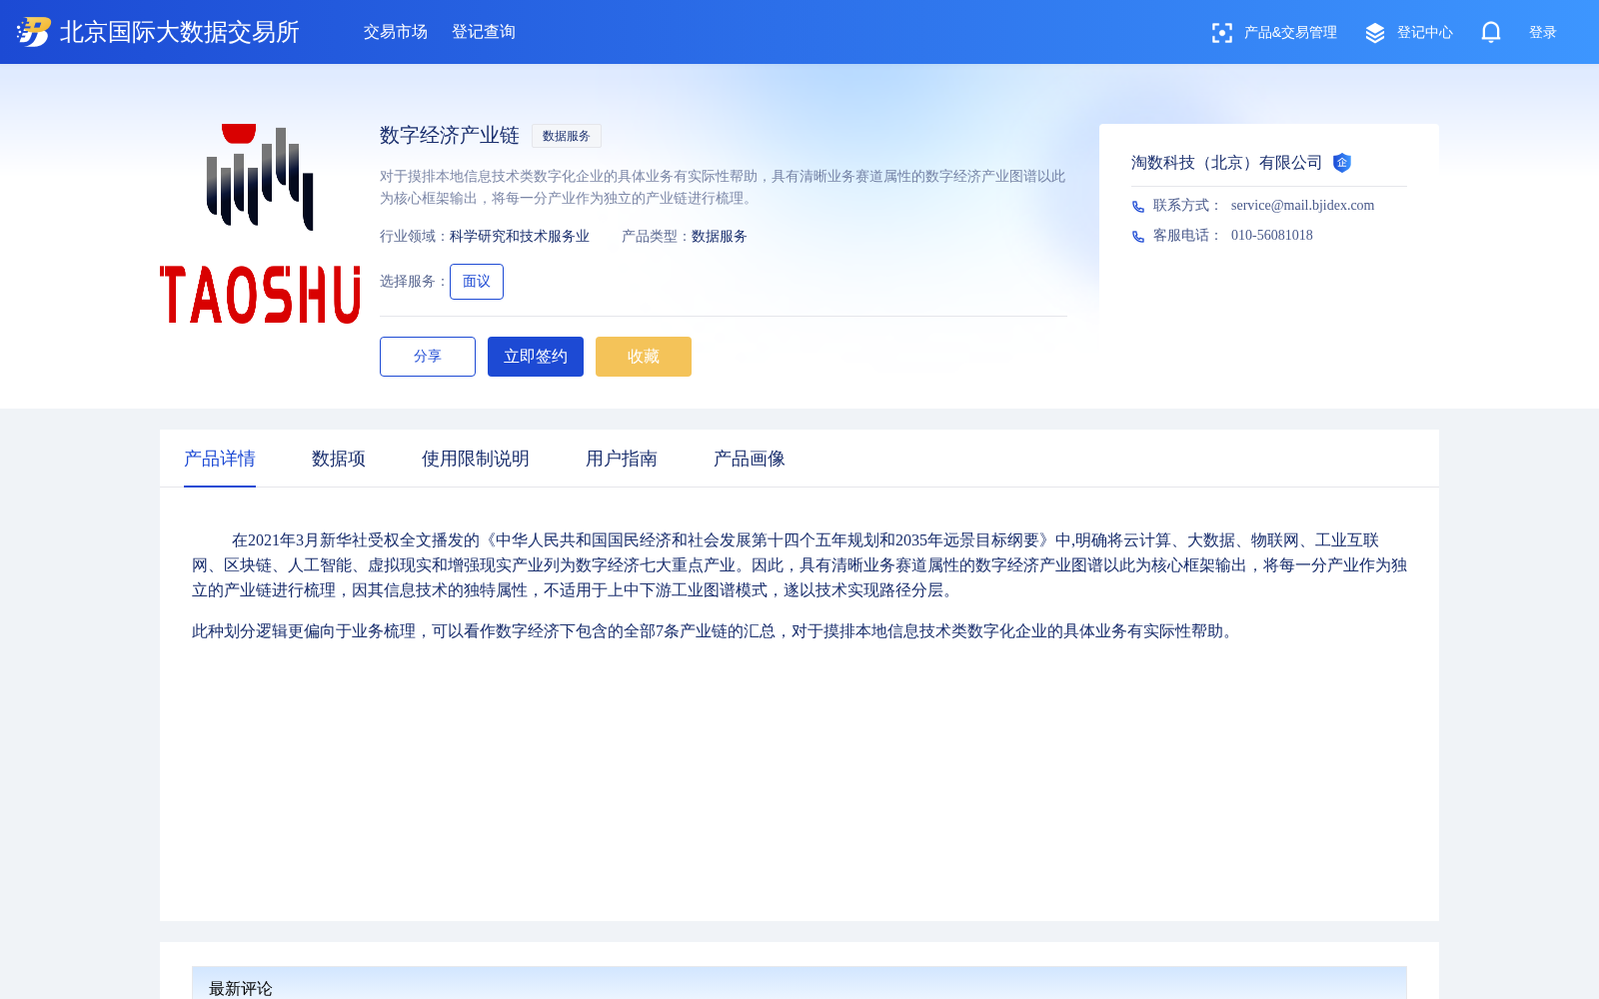Go to 登记中心
Image resolution: width=1599 pixels, height=999 pixels.
click(x=1424, y=33)
